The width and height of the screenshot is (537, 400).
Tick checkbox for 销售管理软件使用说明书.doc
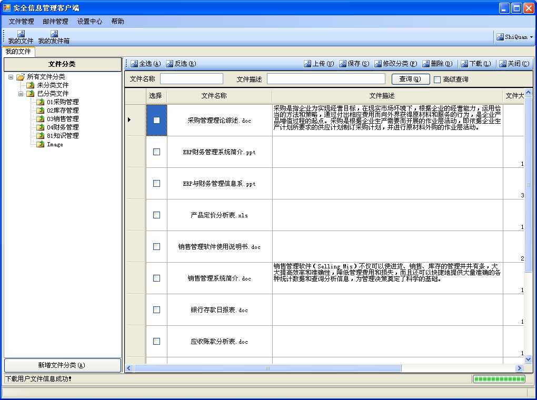pyautogui.click(x=156, y=246)
